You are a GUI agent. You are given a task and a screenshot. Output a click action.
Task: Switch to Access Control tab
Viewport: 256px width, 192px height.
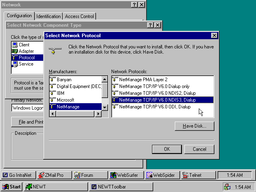tap(79, 16)
